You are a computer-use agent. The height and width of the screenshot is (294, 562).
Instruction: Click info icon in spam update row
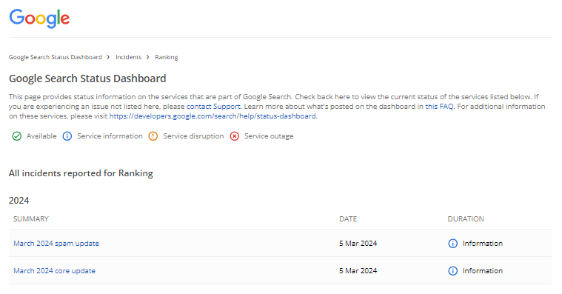click(x=452, y=244)
